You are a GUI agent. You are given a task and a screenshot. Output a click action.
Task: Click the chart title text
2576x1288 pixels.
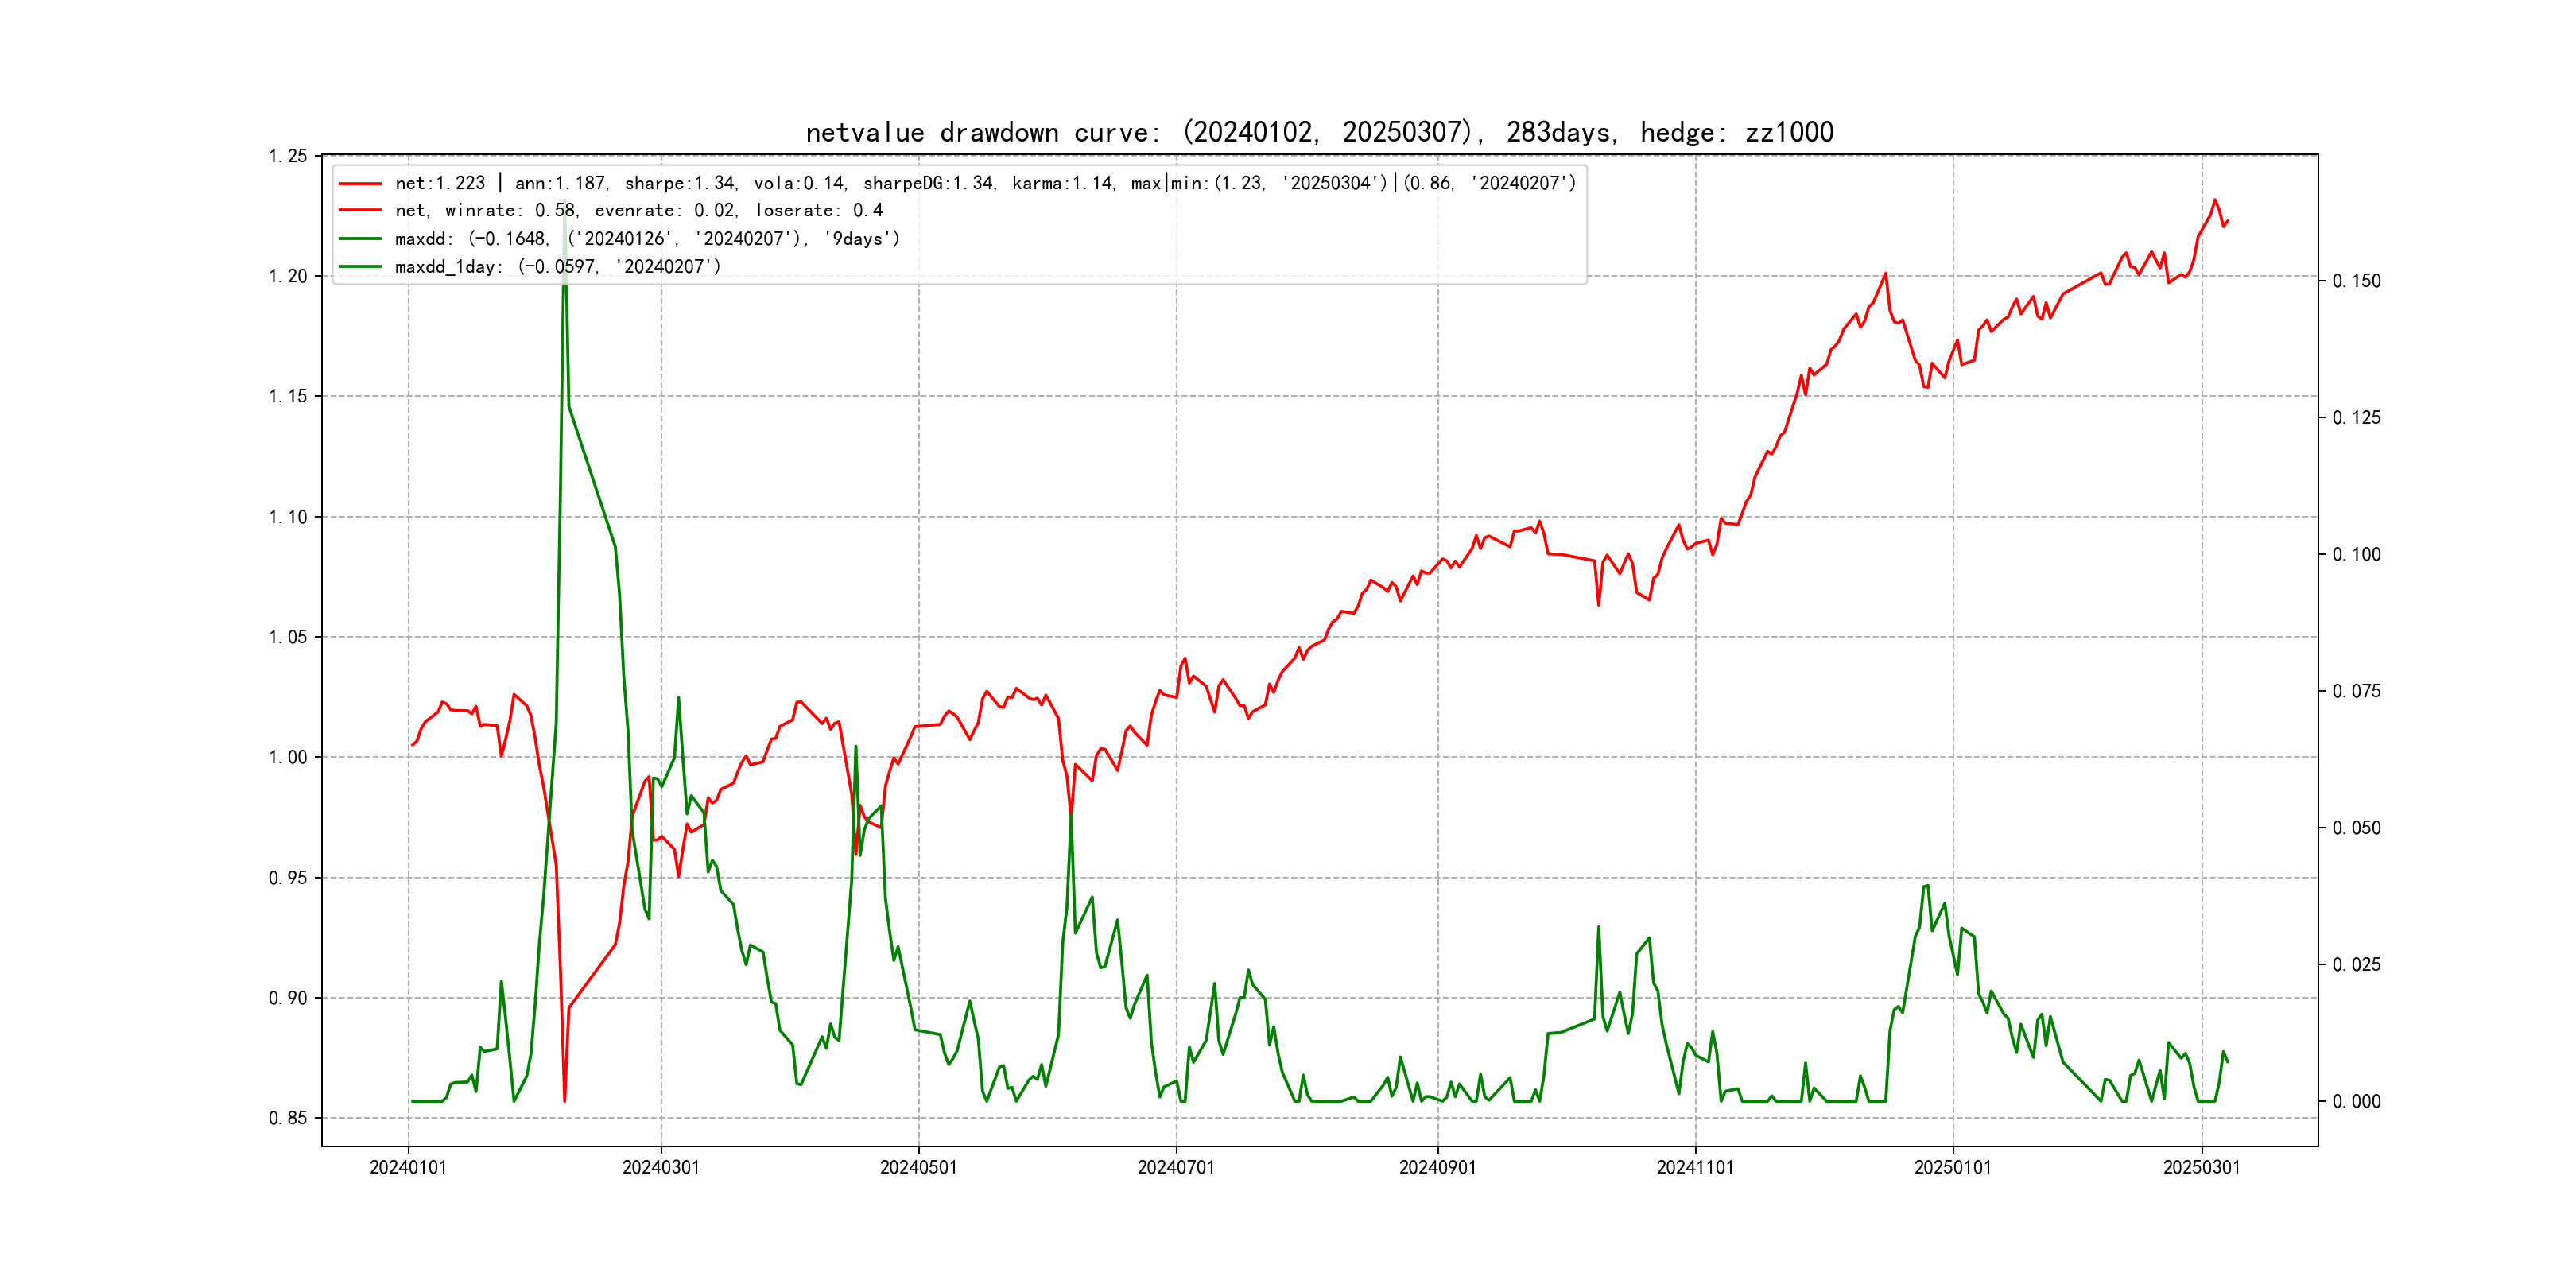tap(1319, 132)
